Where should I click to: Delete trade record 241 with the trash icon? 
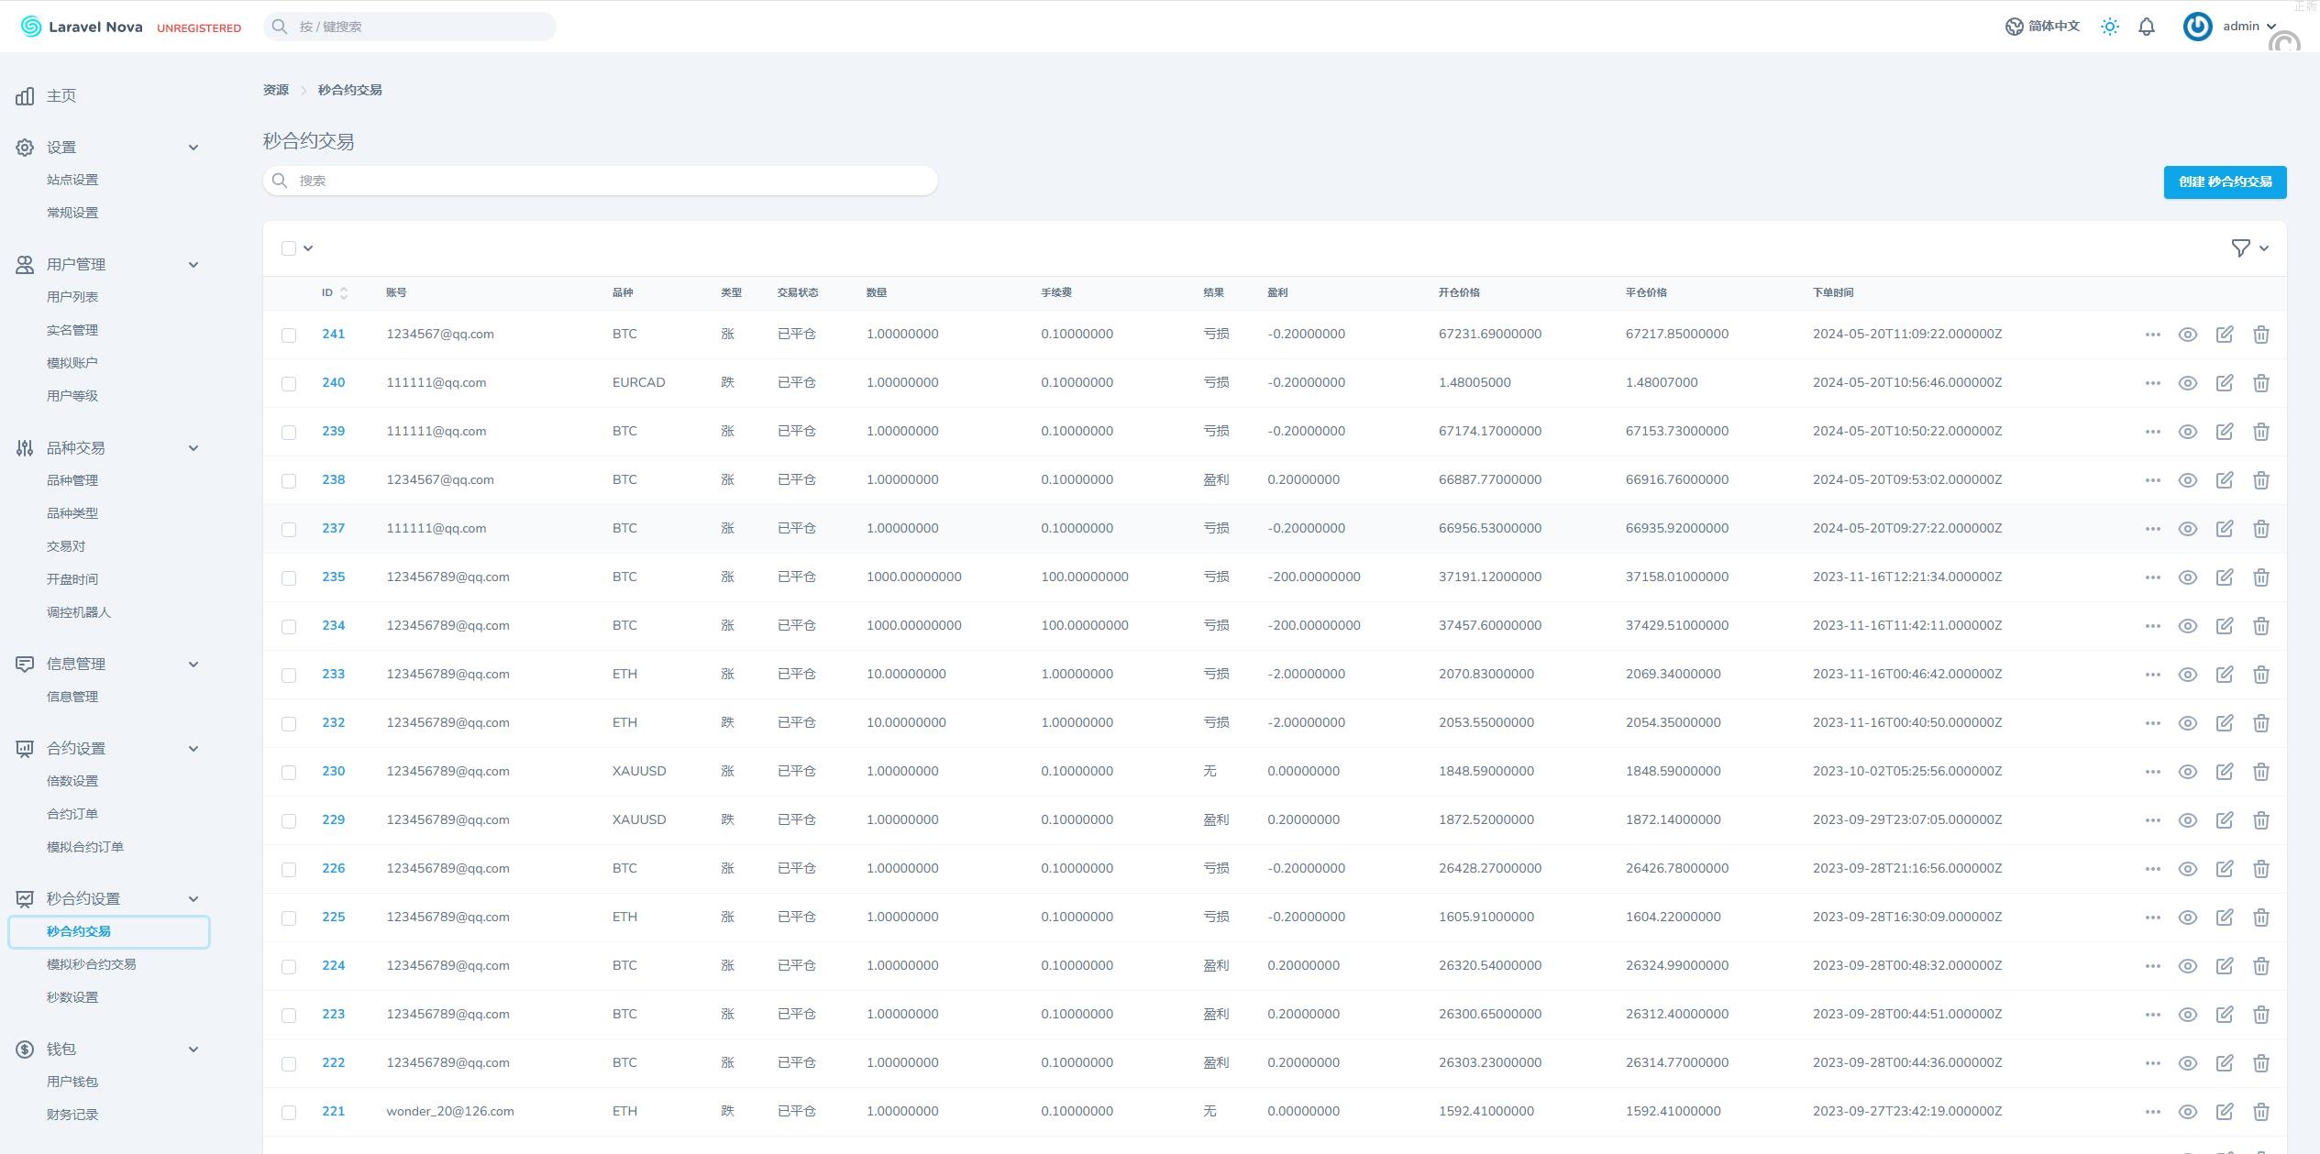click(x=2260, y=335)
